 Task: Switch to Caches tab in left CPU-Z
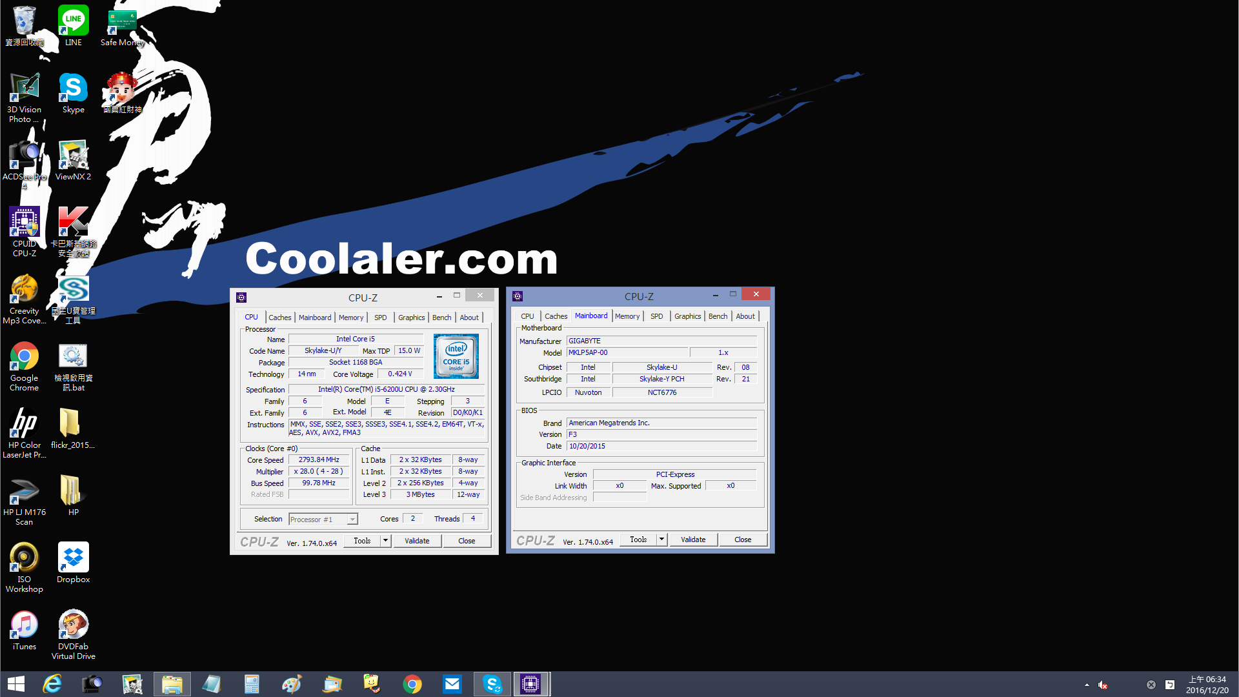pyautogui.click(x=280, y=318)
